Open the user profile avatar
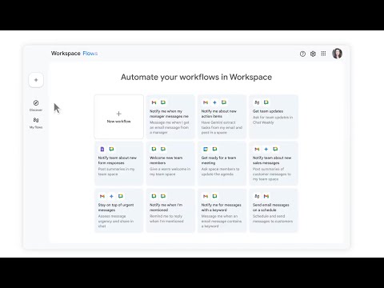The height and width of the screenshot is (288, 384). (x=337, y=54)
